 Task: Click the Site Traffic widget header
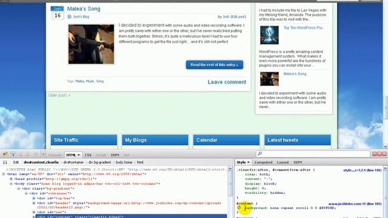pyautogui.click(x=84, y=140)
